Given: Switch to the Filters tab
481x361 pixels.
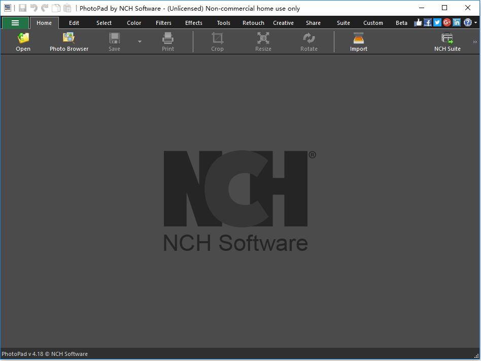Looking at the screenshot, I should point(163,23).
